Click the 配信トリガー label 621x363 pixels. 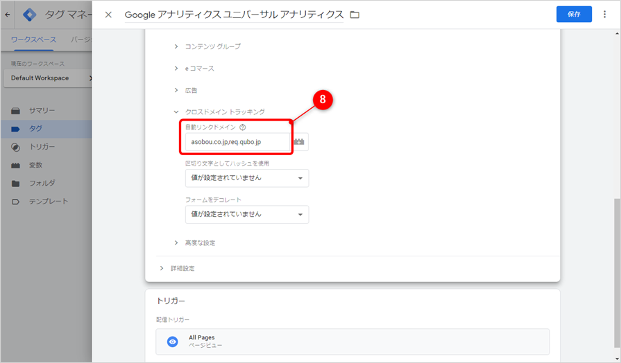click(173, 319)
